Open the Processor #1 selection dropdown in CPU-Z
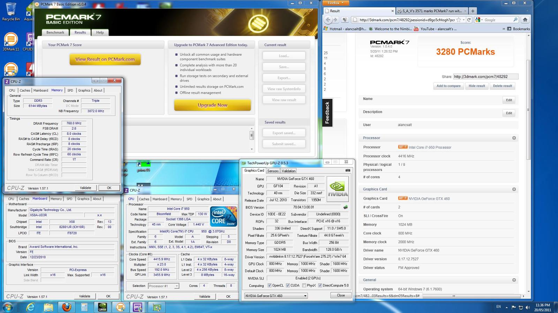 click(164, 286)
